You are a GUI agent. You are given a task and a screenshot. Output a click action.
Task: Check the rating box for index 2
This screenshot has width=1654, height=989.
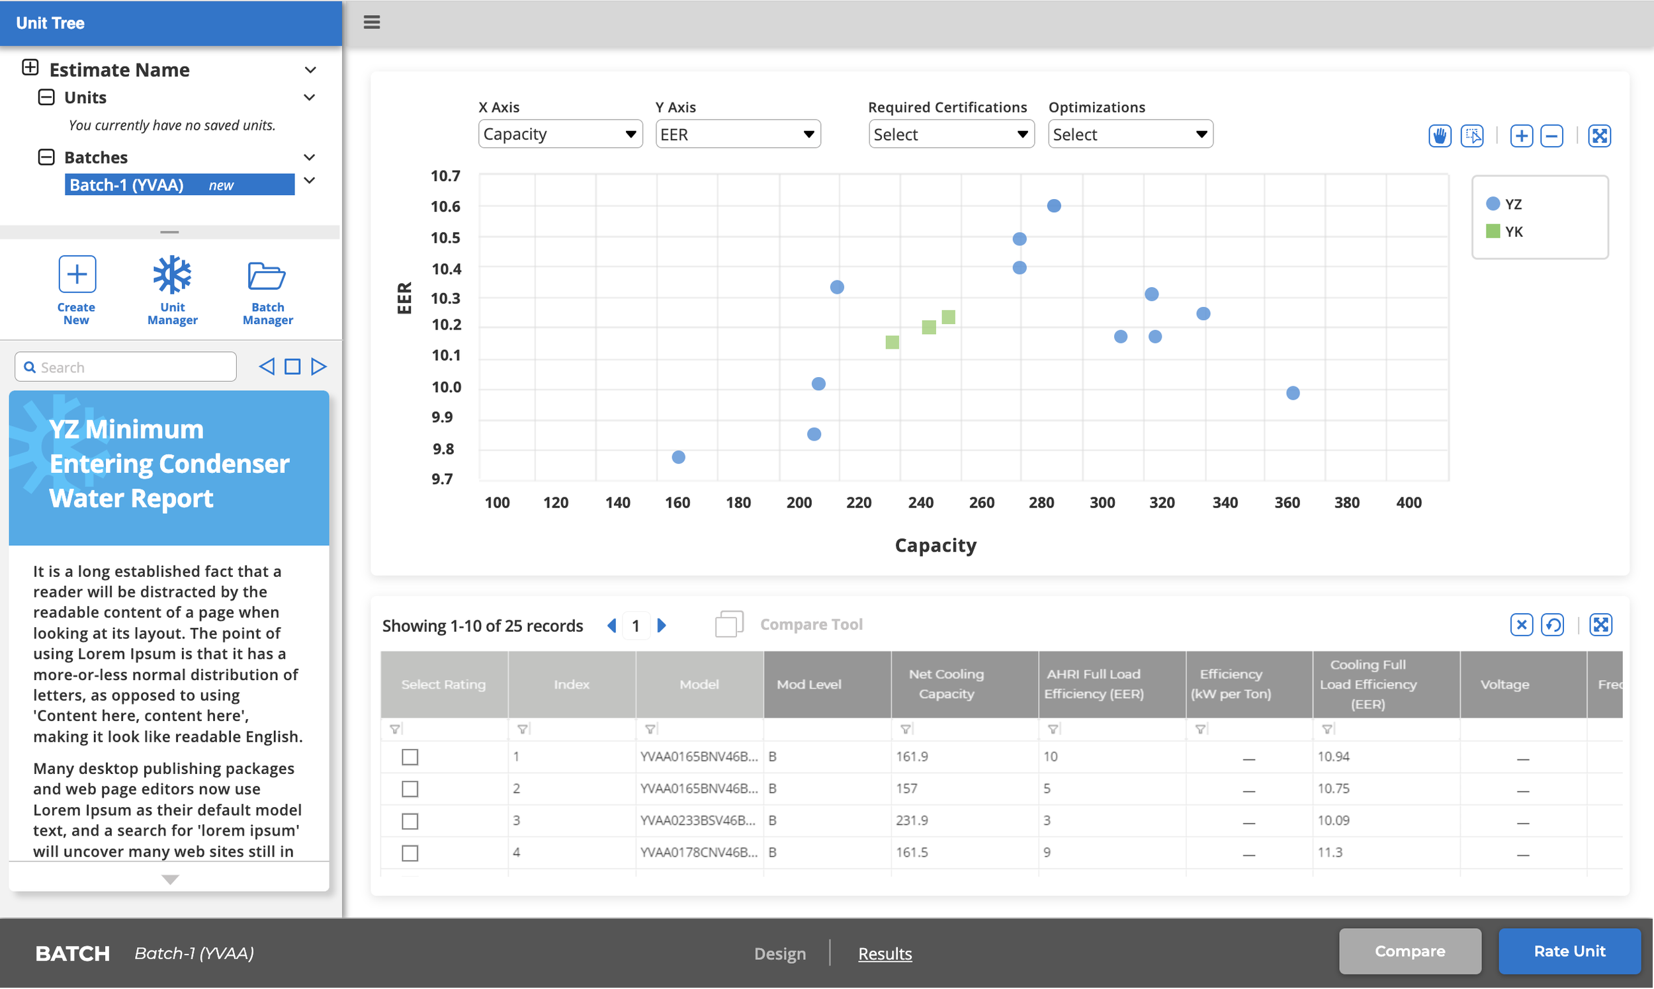410,790
